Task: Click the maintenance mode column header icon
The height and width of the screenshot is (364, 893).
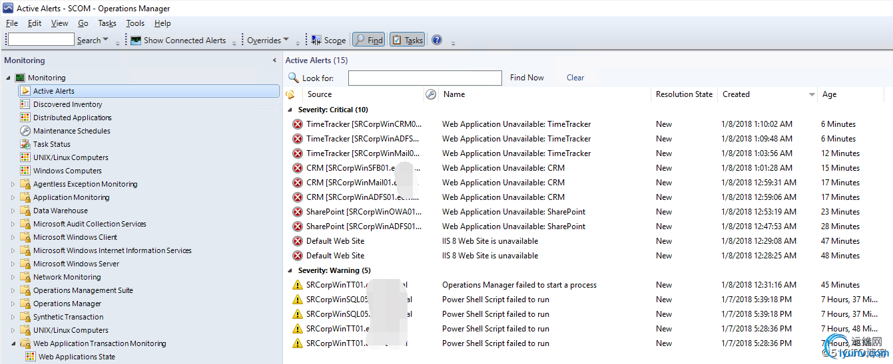Action: pos(431,94)
